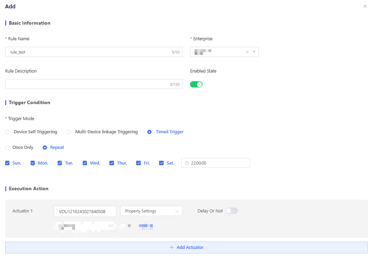The image size is (370, 260).
Task: Select the Once Only option
Action: click(x=7, y=148)
